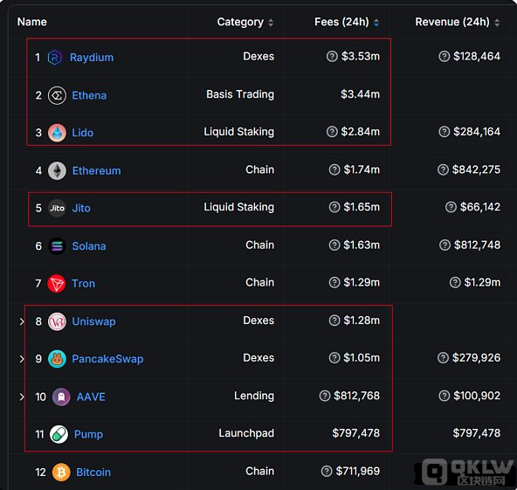Click the Bitcoin logo icon

pos(61,473)
